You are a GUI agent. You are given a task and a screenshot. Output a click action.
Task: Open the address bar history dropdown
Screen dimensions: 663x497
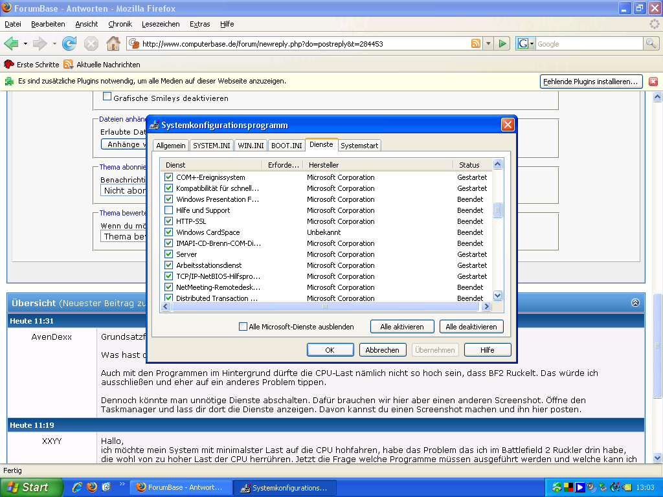point(488,43)
